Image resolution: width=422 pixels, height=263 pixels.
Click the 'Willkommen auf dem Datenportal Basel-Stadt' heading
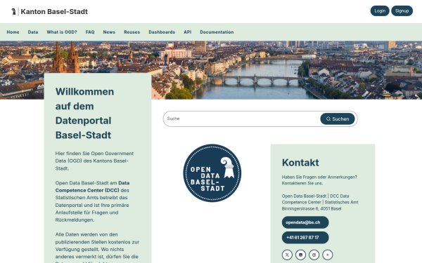click(84, 113)
